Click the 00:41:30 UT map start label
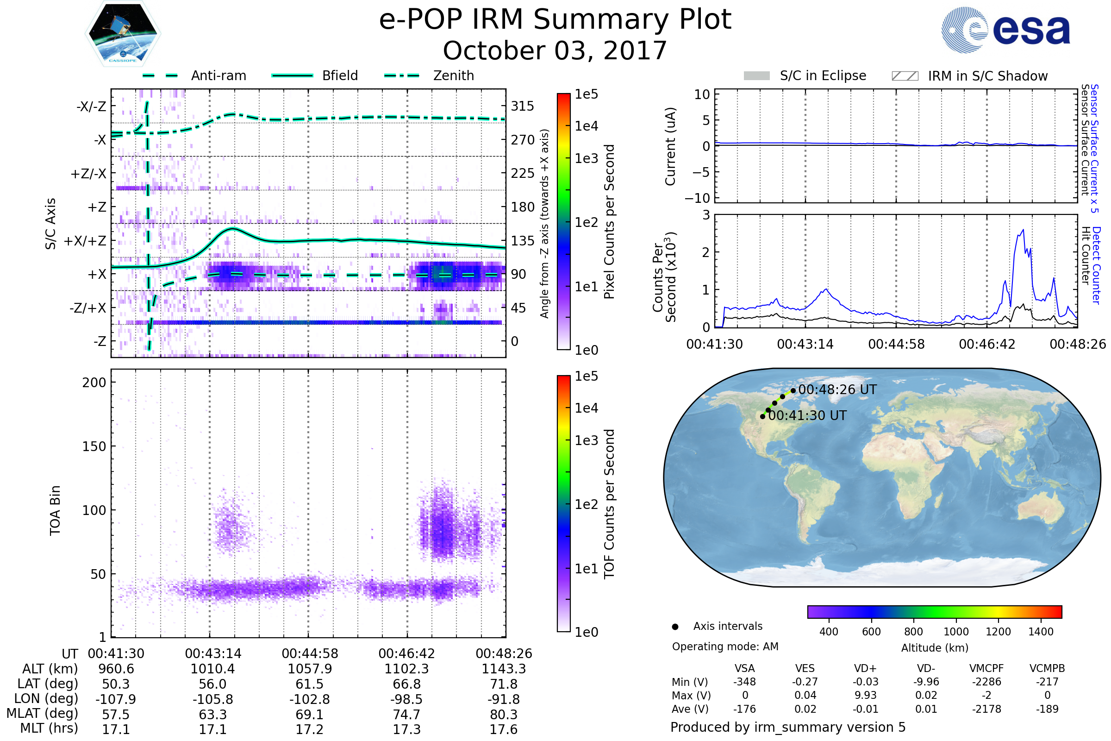The height and width of the screenshot is (741, 1111). tap(807, 416)
